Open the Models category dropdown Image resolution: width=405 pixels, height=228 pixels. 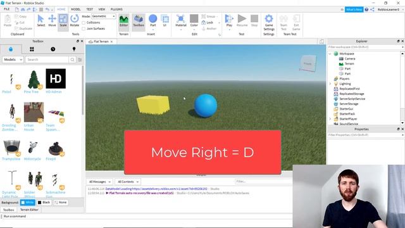(x=13, y=60)
